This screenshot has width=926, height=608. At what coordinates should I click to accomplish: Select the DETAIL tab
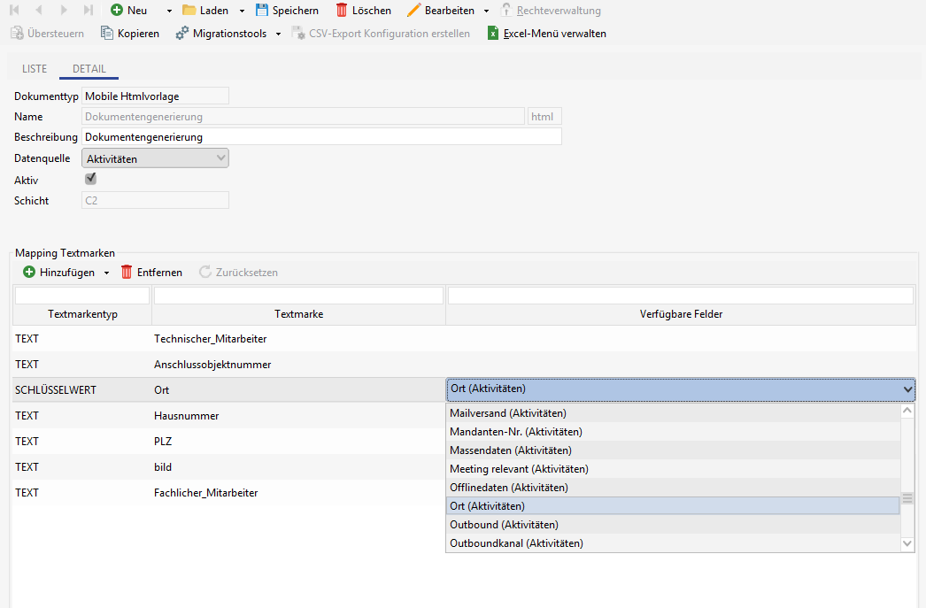tap(89, 69)
